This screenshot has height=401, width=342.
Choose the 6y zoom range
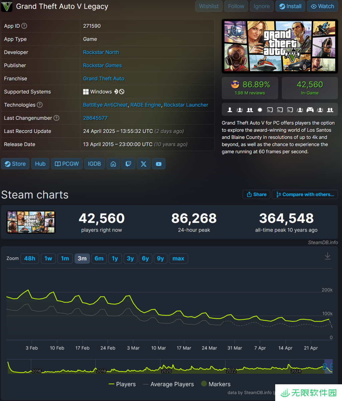pos(145,258)
